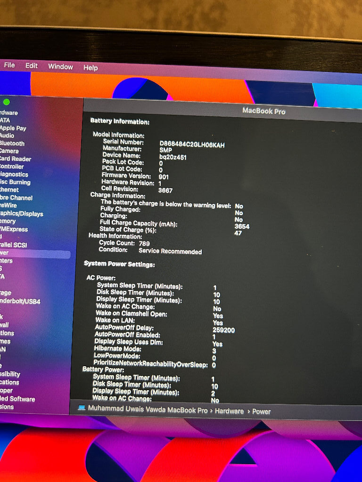Click the laptop icon in the path bar
Viewport: 362px width, 482px height.
point(82,408)
